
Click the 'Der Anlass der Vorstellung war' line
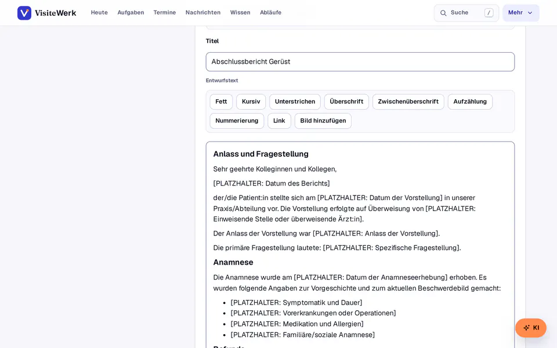click(x=327, y=233)
